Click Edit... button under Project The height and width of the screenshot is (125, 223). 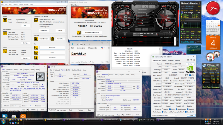[x=26, y=26]
